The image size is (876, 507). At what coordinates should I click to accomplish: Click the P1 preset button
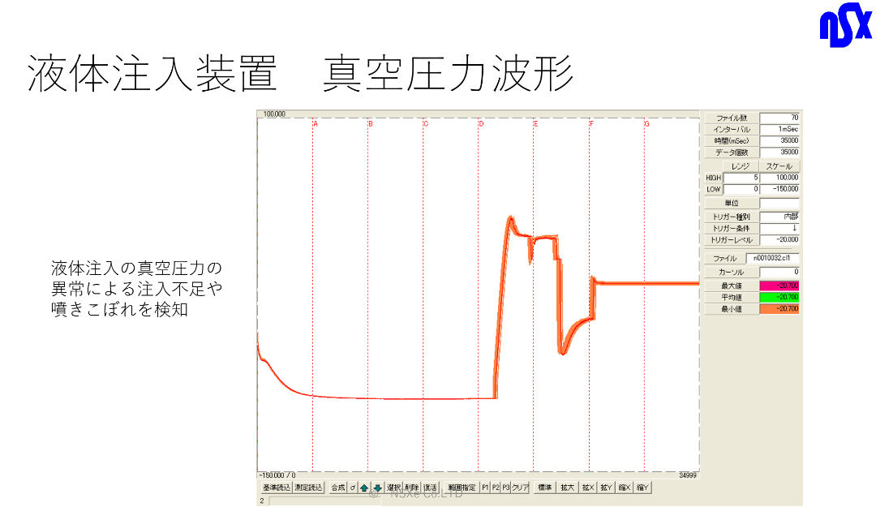[486, 488]
